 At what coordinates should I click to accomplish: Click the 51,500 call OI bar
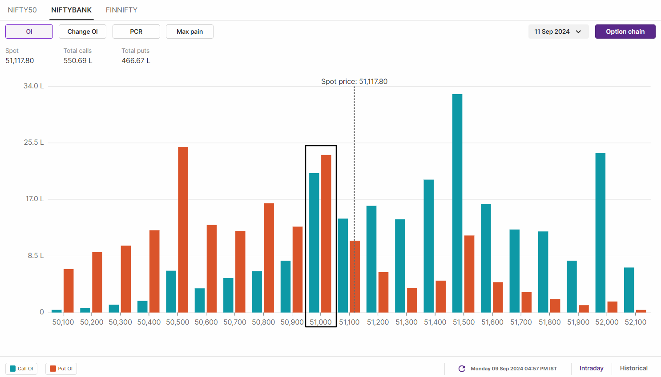[x=457, y=203]
